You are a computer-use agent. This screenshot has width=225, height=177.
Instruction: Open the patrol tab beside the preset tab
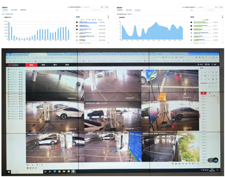click(x=210, y=93)
